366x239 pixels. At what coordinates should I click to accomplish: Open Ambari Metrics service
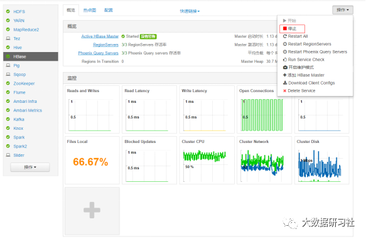pyautogui.click(x=28, y=110)
